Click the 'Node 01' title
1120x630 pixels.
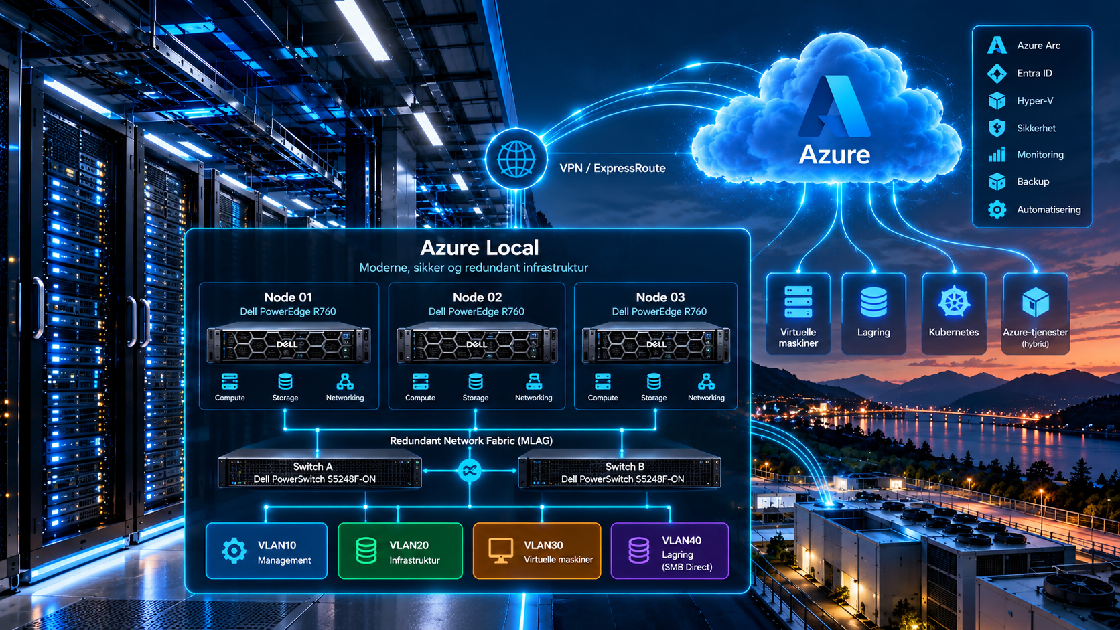(x=288, y=297)
